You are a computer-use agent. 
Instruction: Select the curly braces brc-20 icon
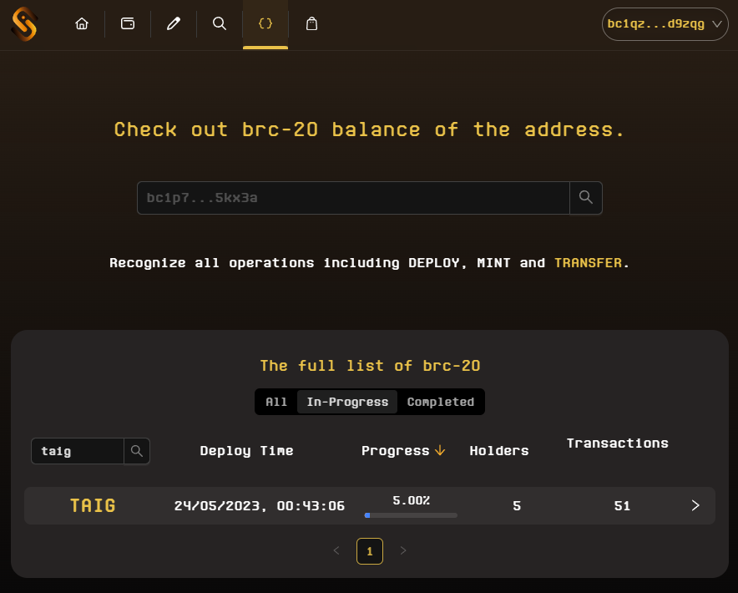(x=265, y=23)
